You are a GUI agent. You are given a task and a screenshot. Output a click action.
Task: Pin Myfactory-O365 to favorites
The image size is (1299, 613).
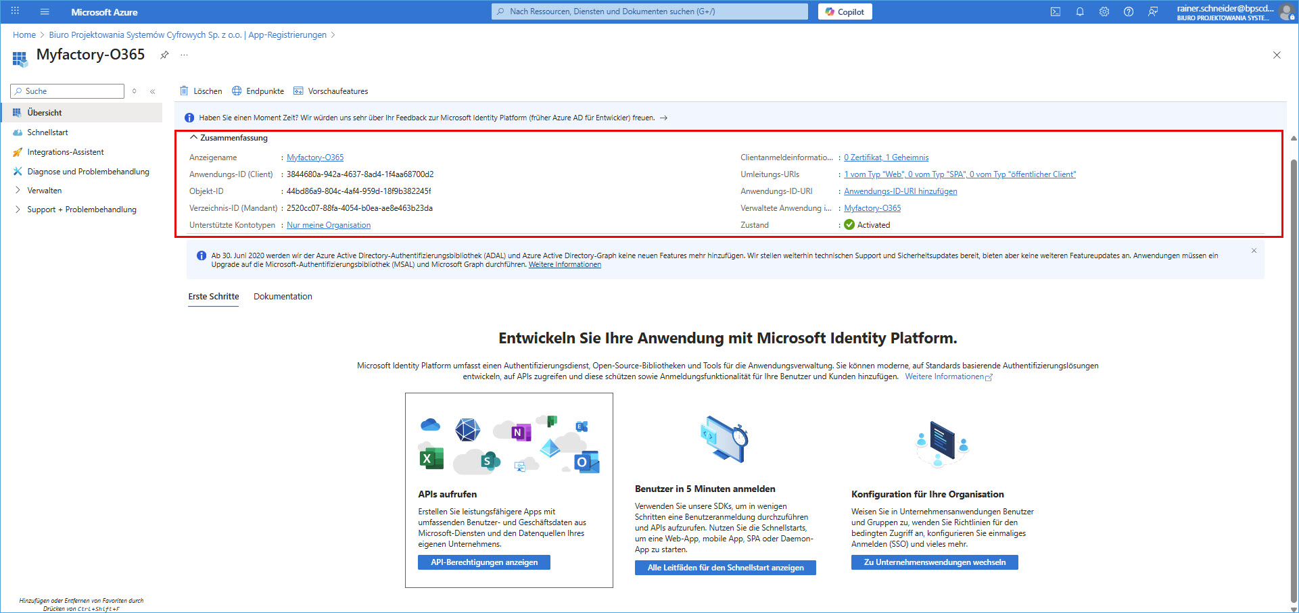164,55
